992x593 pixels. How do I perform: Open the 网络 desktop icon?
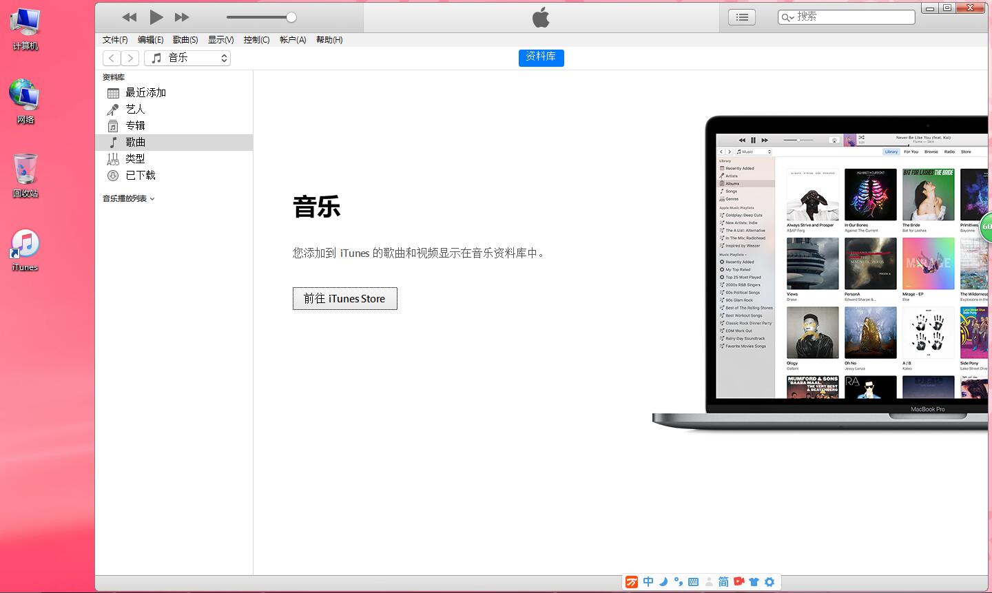(x=25, y=102)
